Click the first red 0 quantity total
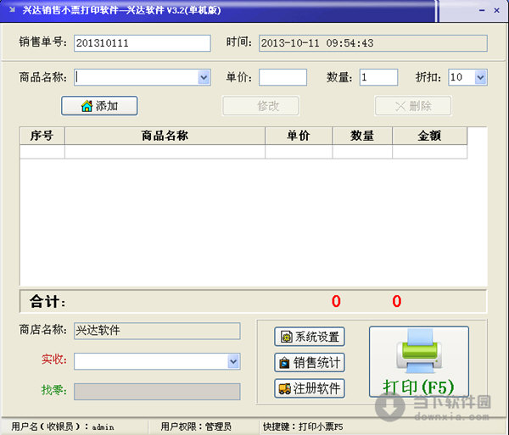This screenshot has width=509, height=435. (336, 301)
